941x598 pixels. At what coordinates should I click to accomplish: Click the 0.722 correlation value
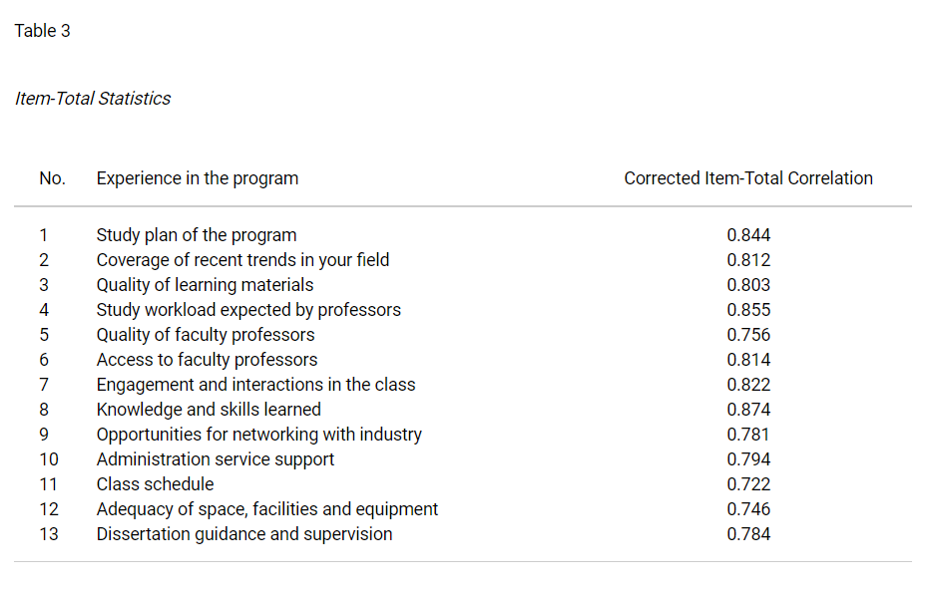(748, 484)
